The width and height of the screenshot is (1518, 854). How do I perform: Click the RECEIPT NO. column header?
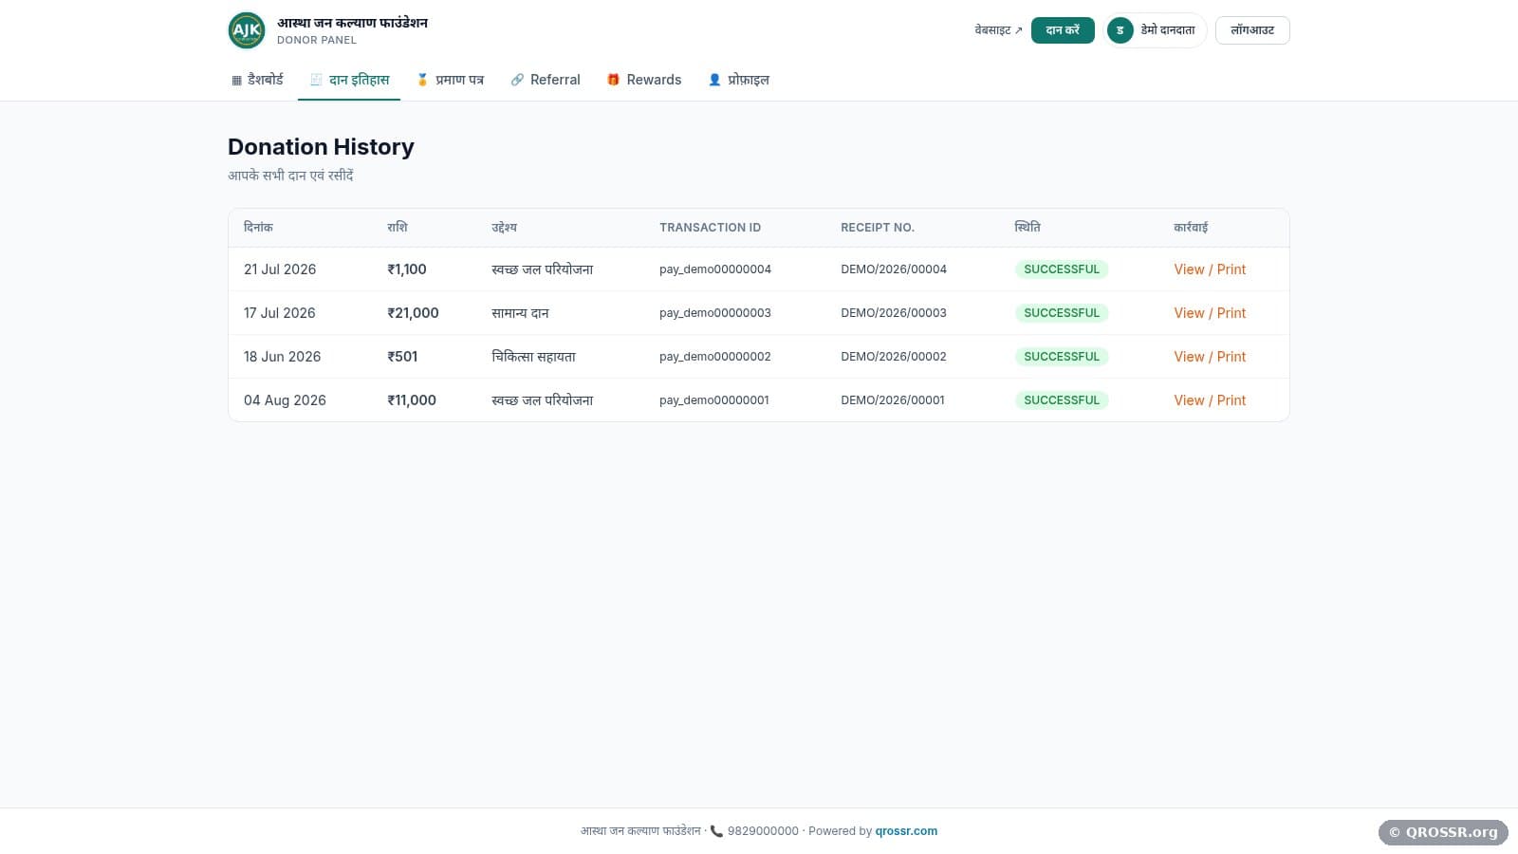click(878, 228)
